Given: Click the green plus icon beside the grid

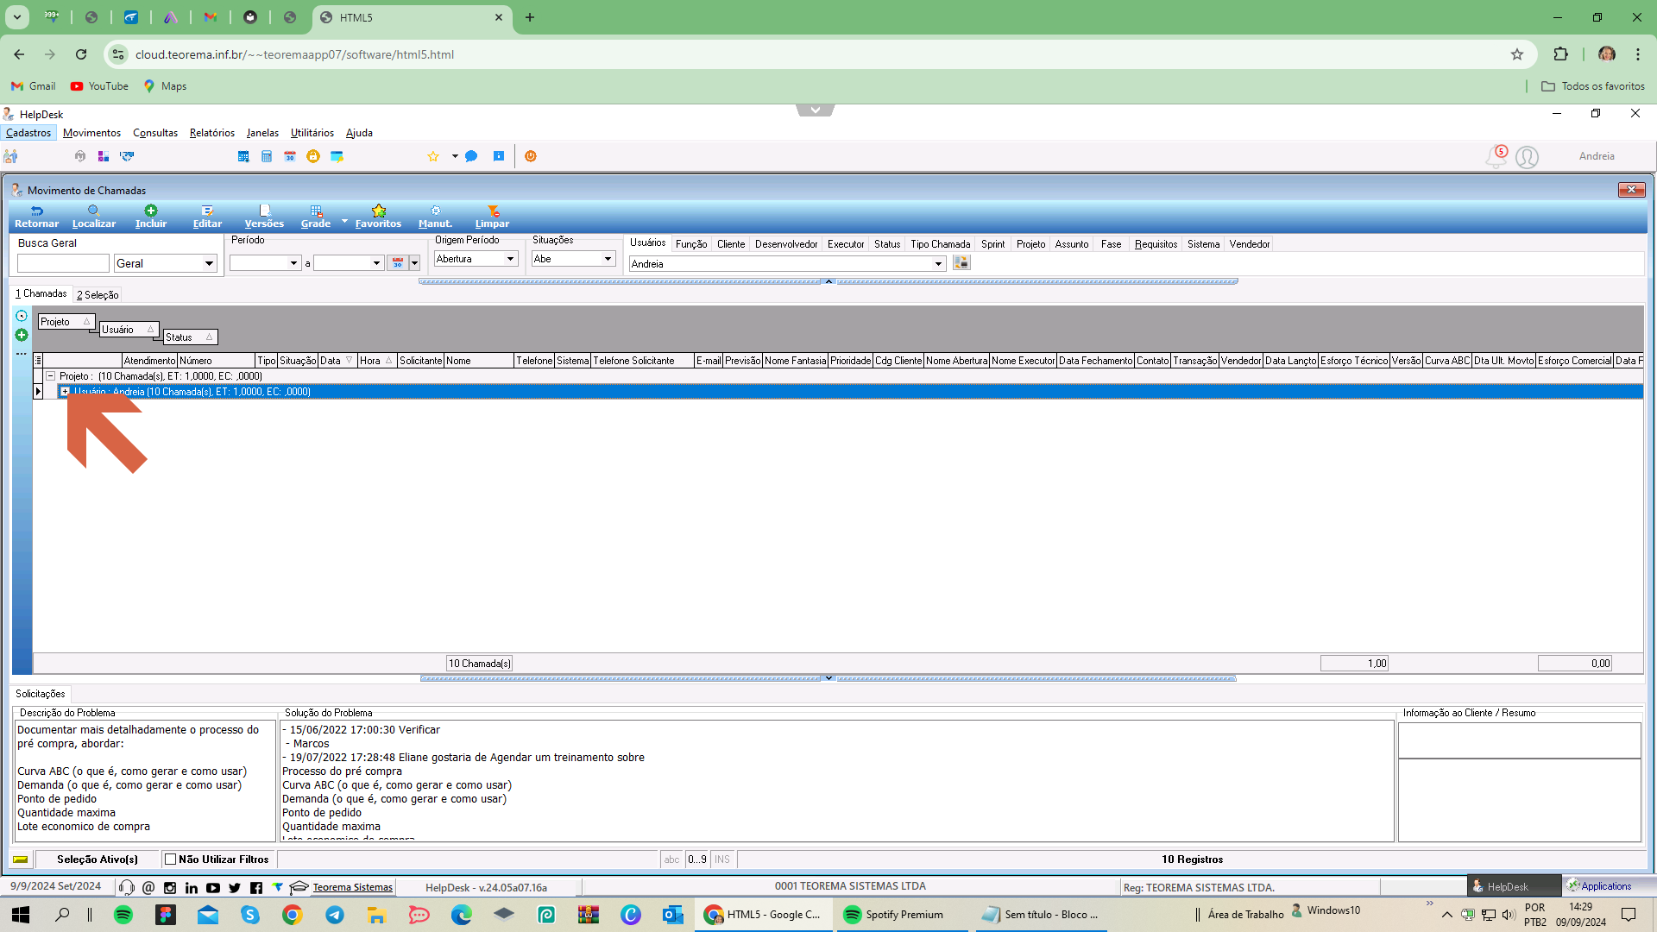Looking at the screenshot, I should click(22, 335).
